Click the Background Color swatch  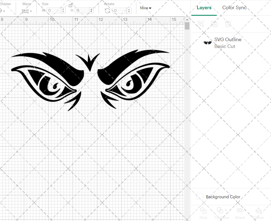[200, 197]
